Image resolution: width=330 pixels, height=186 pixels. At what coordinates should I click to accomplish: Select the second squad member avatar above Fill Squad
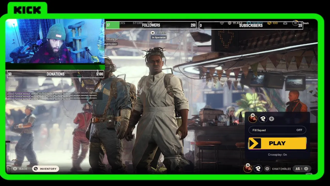pyautogui.click(x=263, y=119)
